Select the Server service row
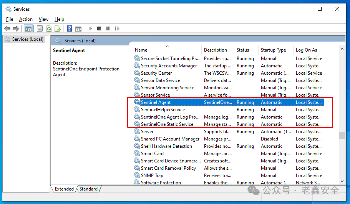This screenshot has width=350, height=204. tap(229, 132)
